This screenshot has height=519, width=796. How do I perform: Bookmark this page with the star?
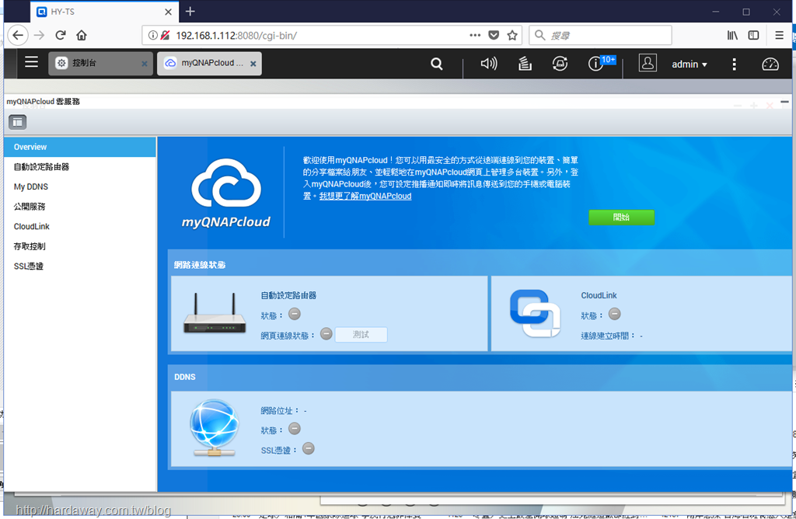512,35
